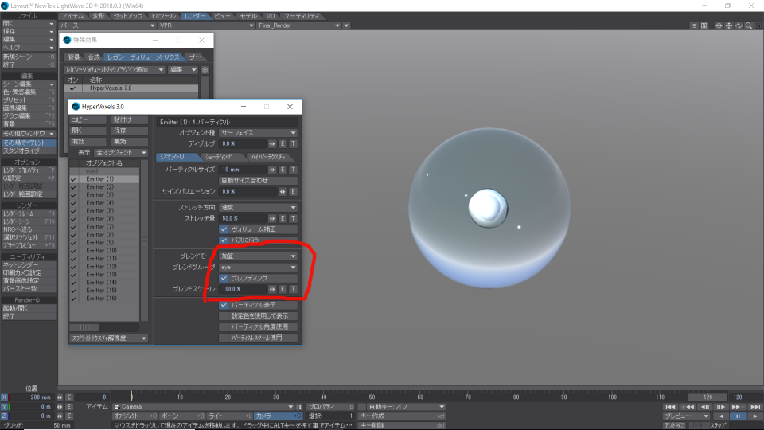
Task: Open the ブレンドグループ eye dropdown
Action: click(258, 268)
